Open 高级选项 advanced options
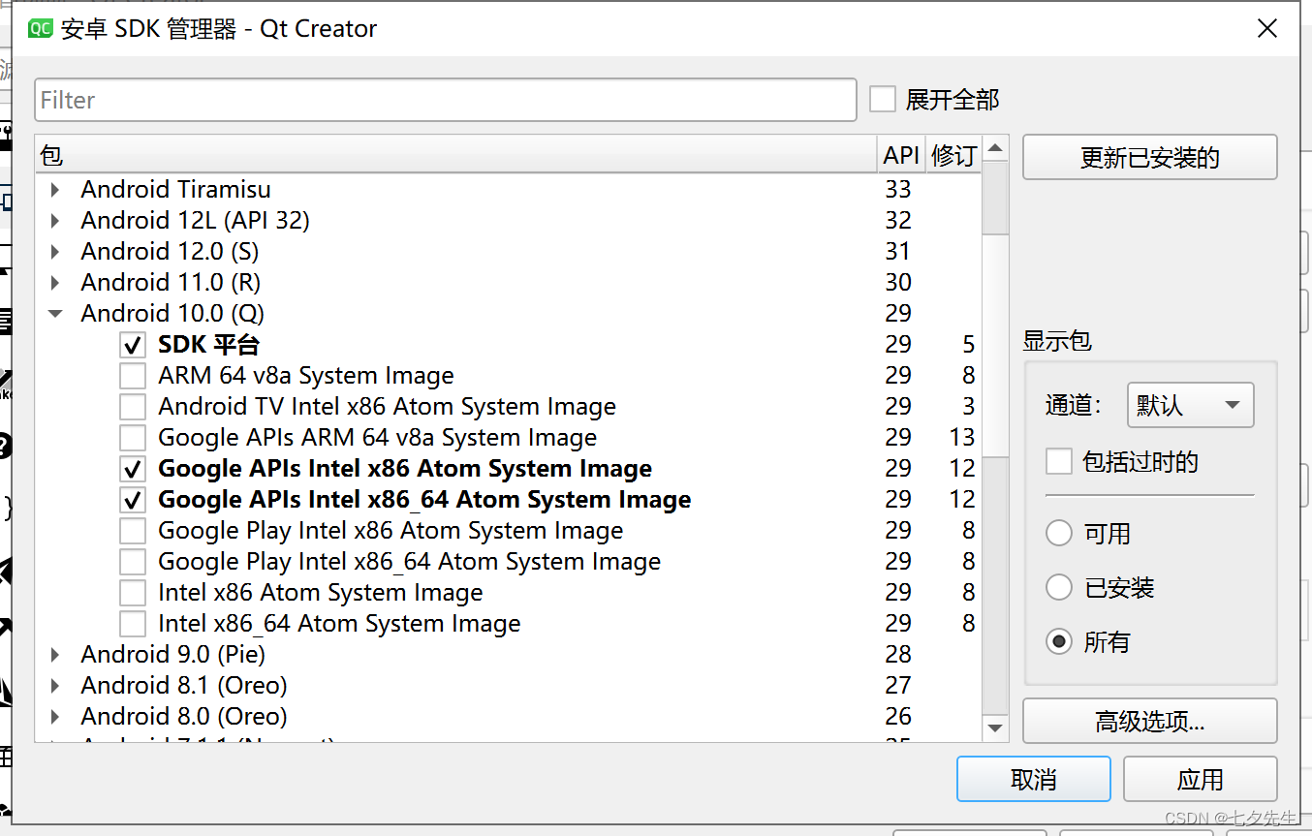The image size is (1312, 836). coord(1149,722)
